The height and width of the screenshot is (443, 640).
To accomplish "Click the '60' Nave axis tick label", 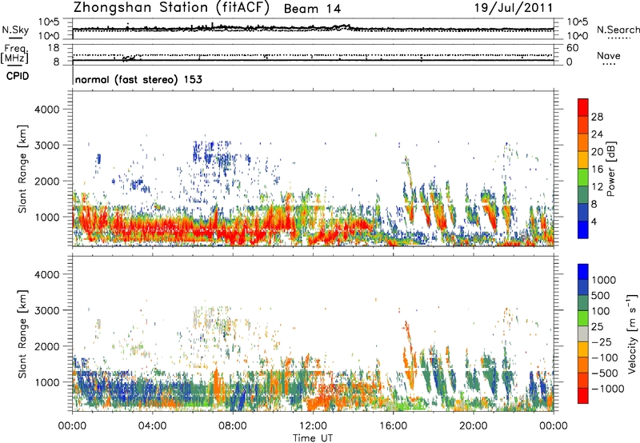I will [572, 48].
